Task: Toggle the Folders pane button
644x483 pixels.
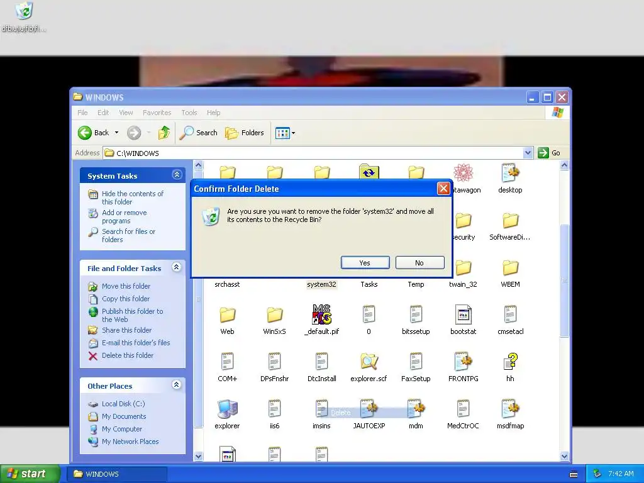Action: click(245, 133)
